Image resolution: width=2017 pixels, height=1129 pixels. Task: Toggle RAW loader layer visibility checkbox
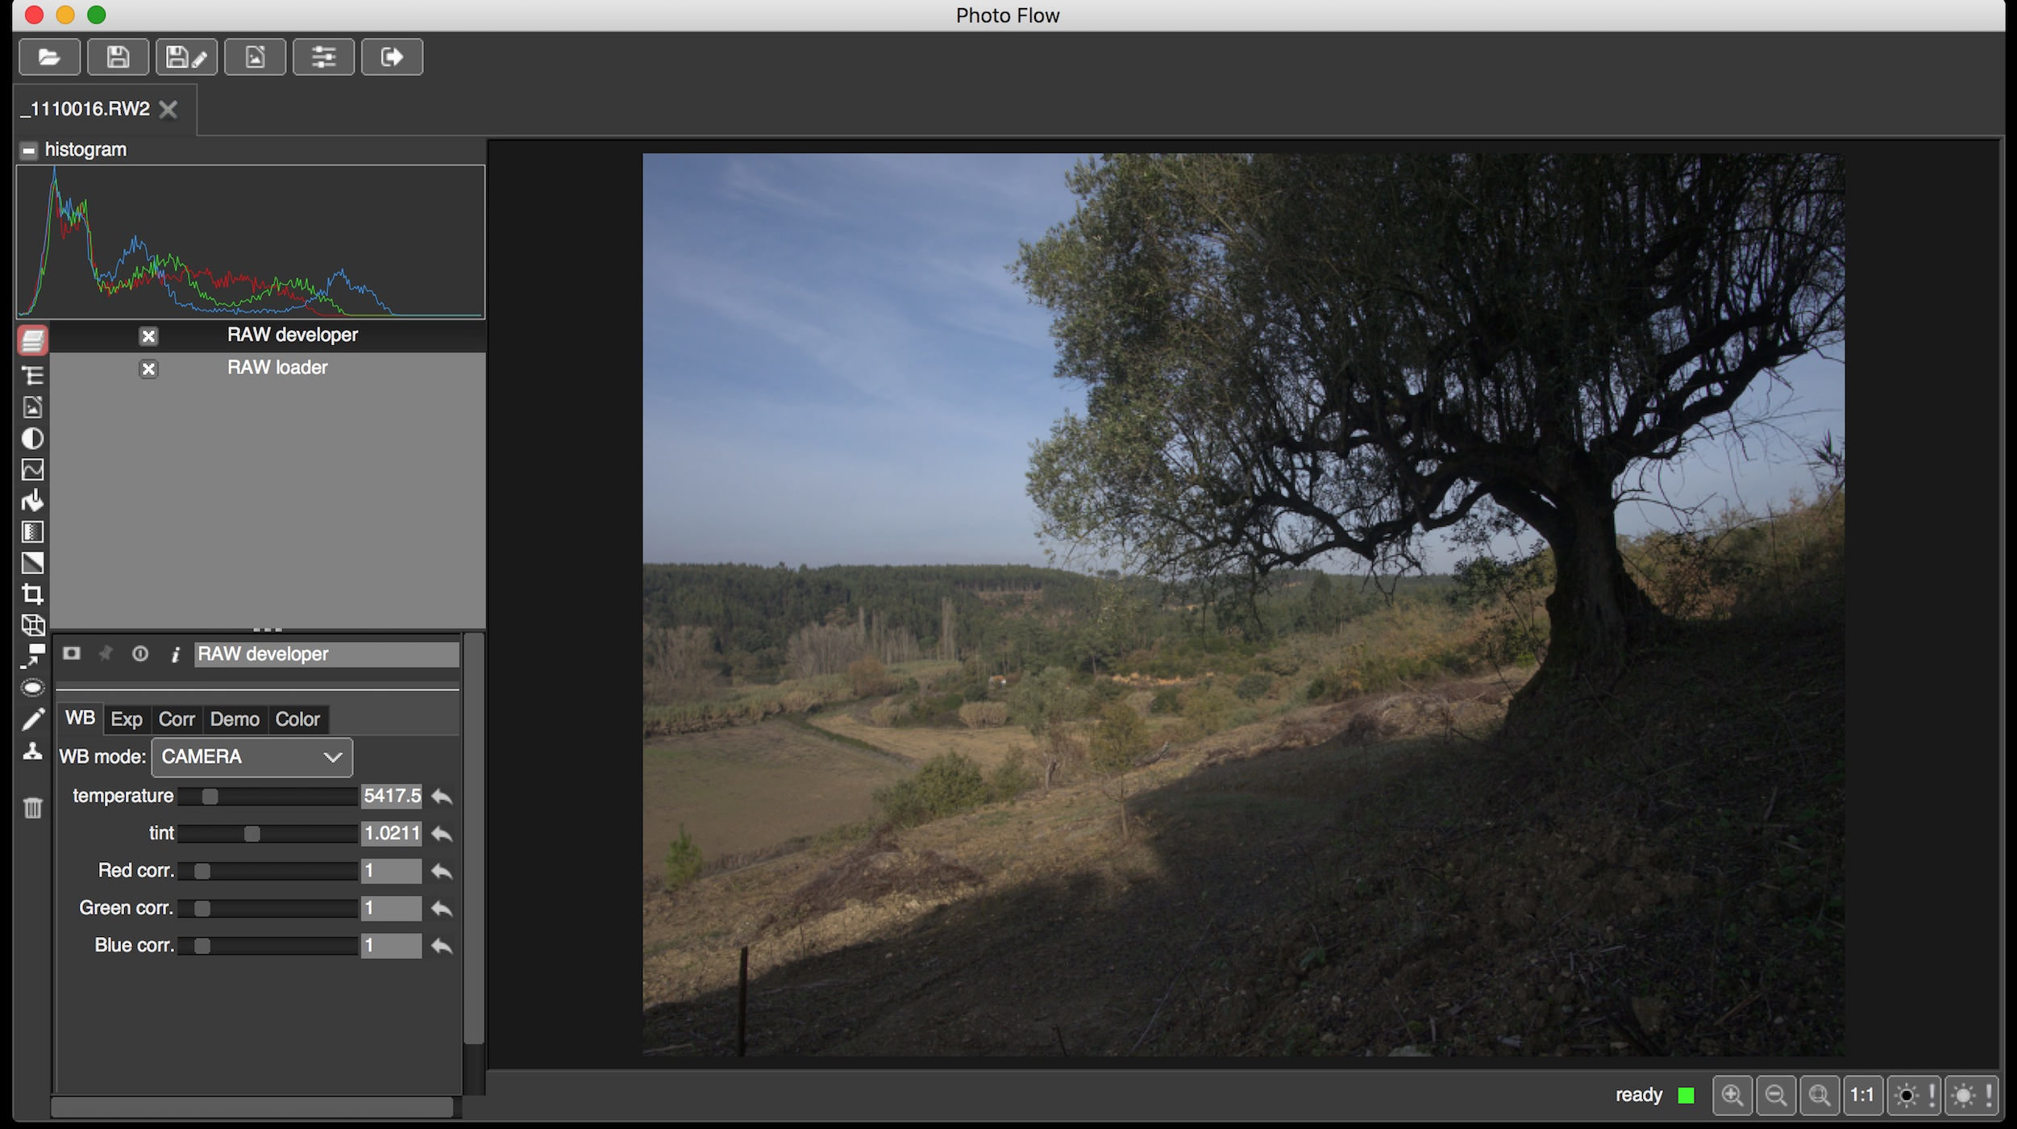[148, 369]
